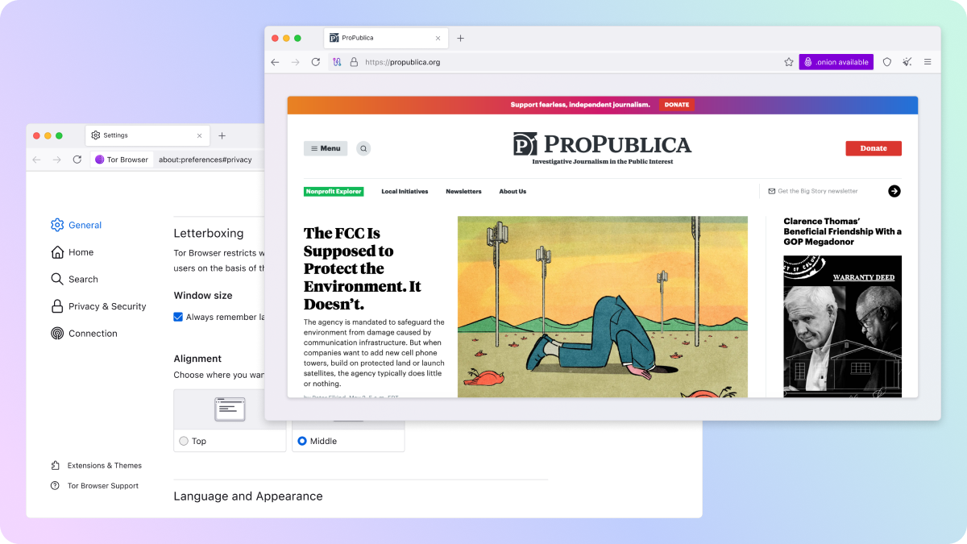Open the hamburger application menu
The width and height of the screenshot is (967, 544).
(x=928, y=62)
